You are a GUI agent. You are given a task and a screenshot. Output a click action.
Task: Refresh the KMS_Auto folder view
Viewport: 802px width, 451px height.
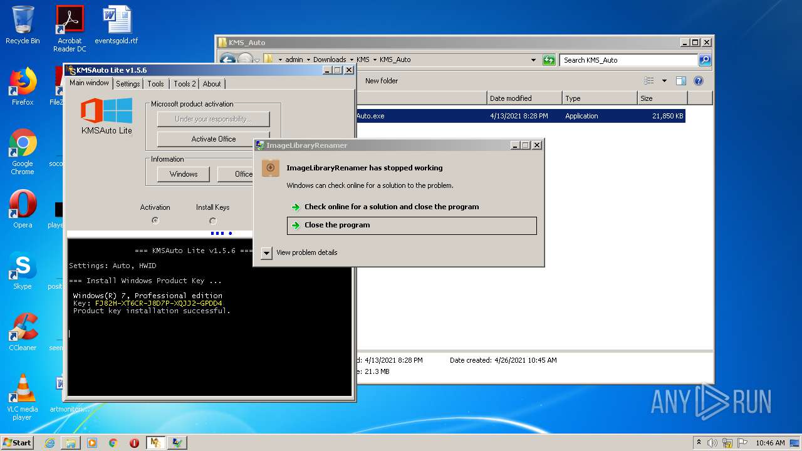[x=549, y=60]
